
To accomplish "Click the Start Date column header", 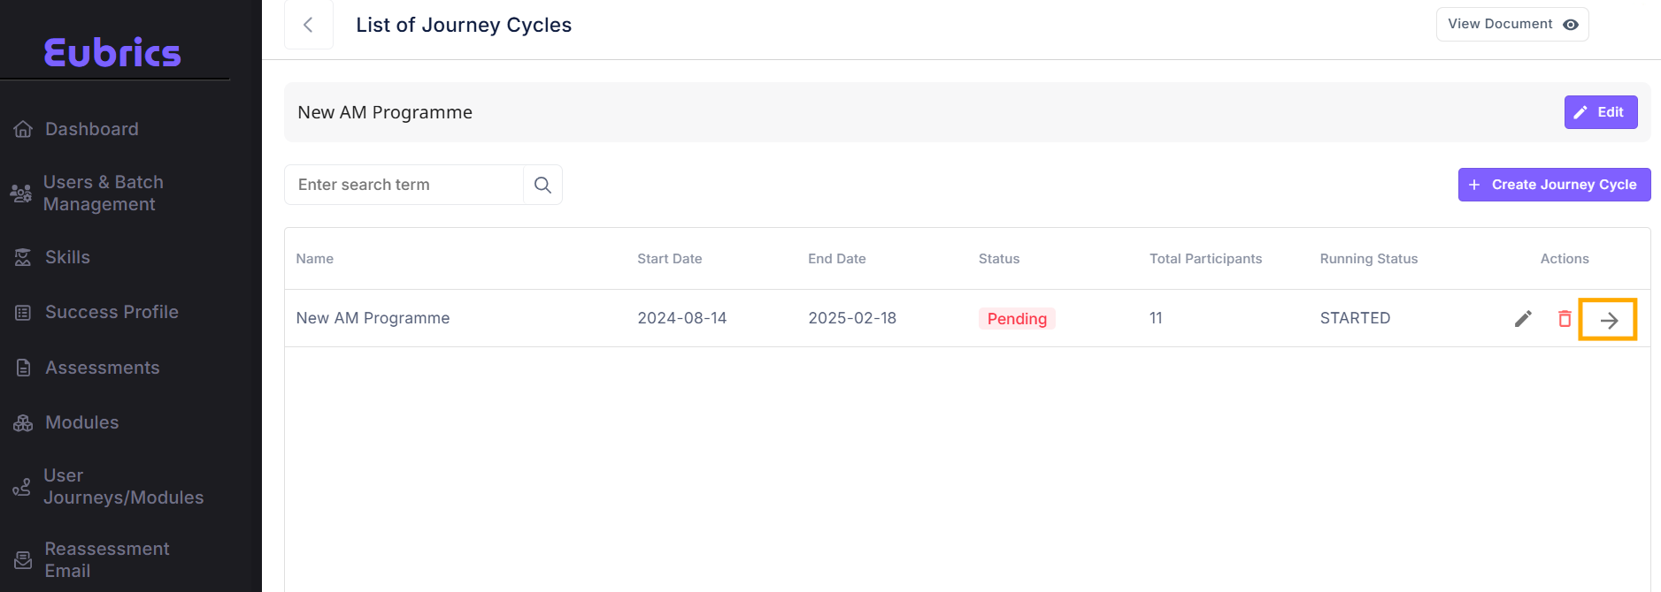I will [669, 259].
